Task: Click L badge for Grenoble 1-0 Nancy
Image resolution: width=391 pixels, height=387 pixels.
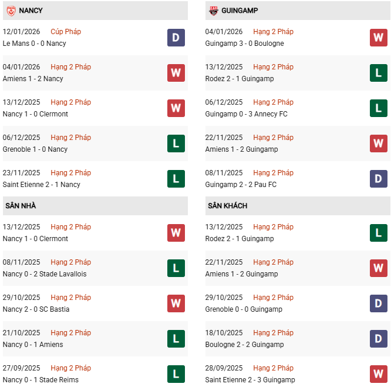Action: [x=176, y=144]
